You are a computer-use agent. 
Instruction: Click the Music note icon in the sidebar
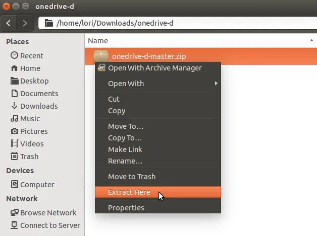click(14, 119)
